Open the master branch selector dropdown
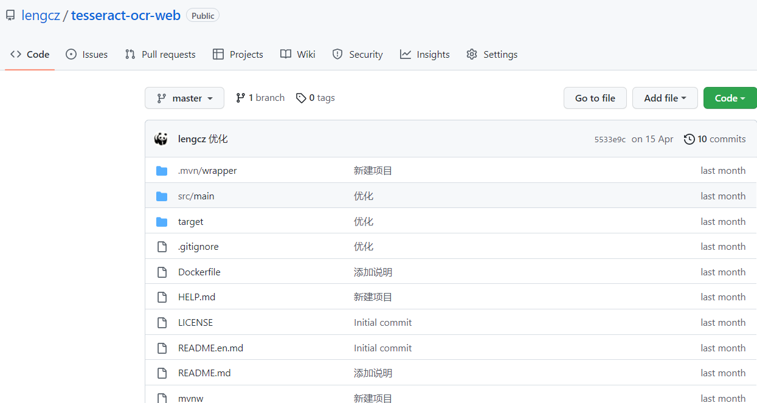Viewport: 757px width, 403px height. pyautogui.click(x=184, y=98)
